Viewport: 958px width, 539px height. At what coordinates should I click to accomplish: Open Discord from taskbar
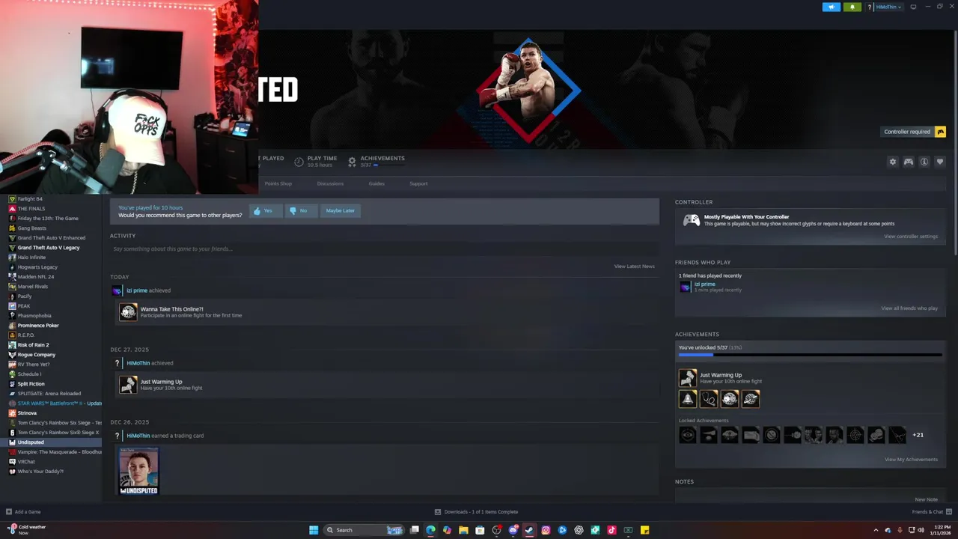pyautogui.click(x=513, y=530)
